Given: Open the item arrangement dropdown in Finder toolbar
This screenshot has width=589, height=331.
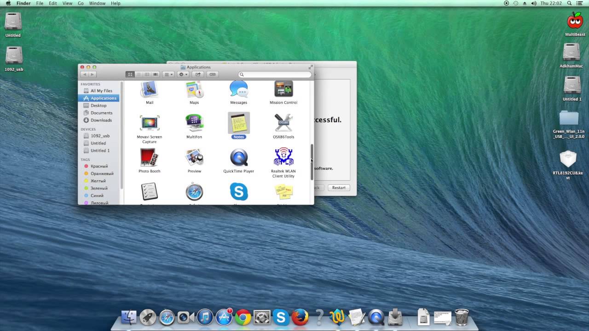Looking at the screenshot, I should 168,74.
